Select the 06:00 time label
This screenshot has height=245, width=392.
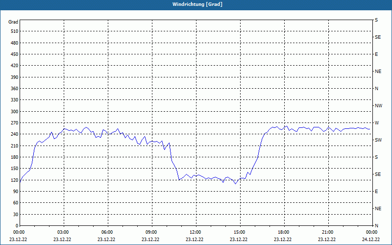pyautogui.click(x=107, y=232)
